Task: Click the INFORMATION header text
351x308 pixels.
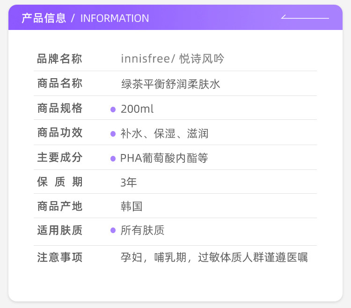Action: (115, 18)
